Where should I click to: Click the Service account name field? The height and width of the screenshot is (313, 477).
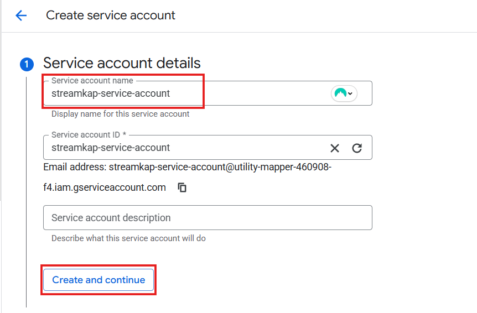coord(208,93)
